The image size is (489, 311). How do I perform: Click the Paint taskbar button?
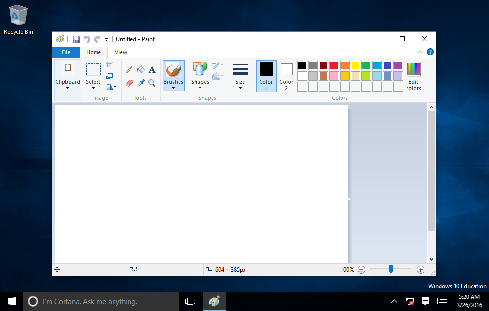pos(214,301)
